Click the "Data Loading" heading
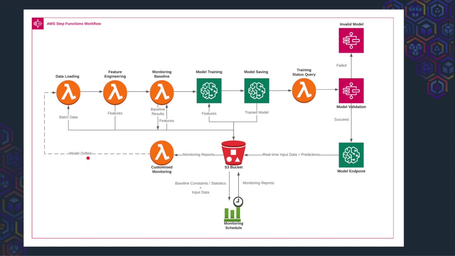455x256 pixels. point(68,76)
